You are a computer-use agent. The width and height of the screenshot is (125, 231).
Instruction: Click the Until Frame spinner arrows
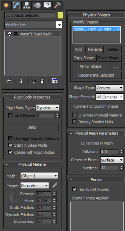(57, 116)
